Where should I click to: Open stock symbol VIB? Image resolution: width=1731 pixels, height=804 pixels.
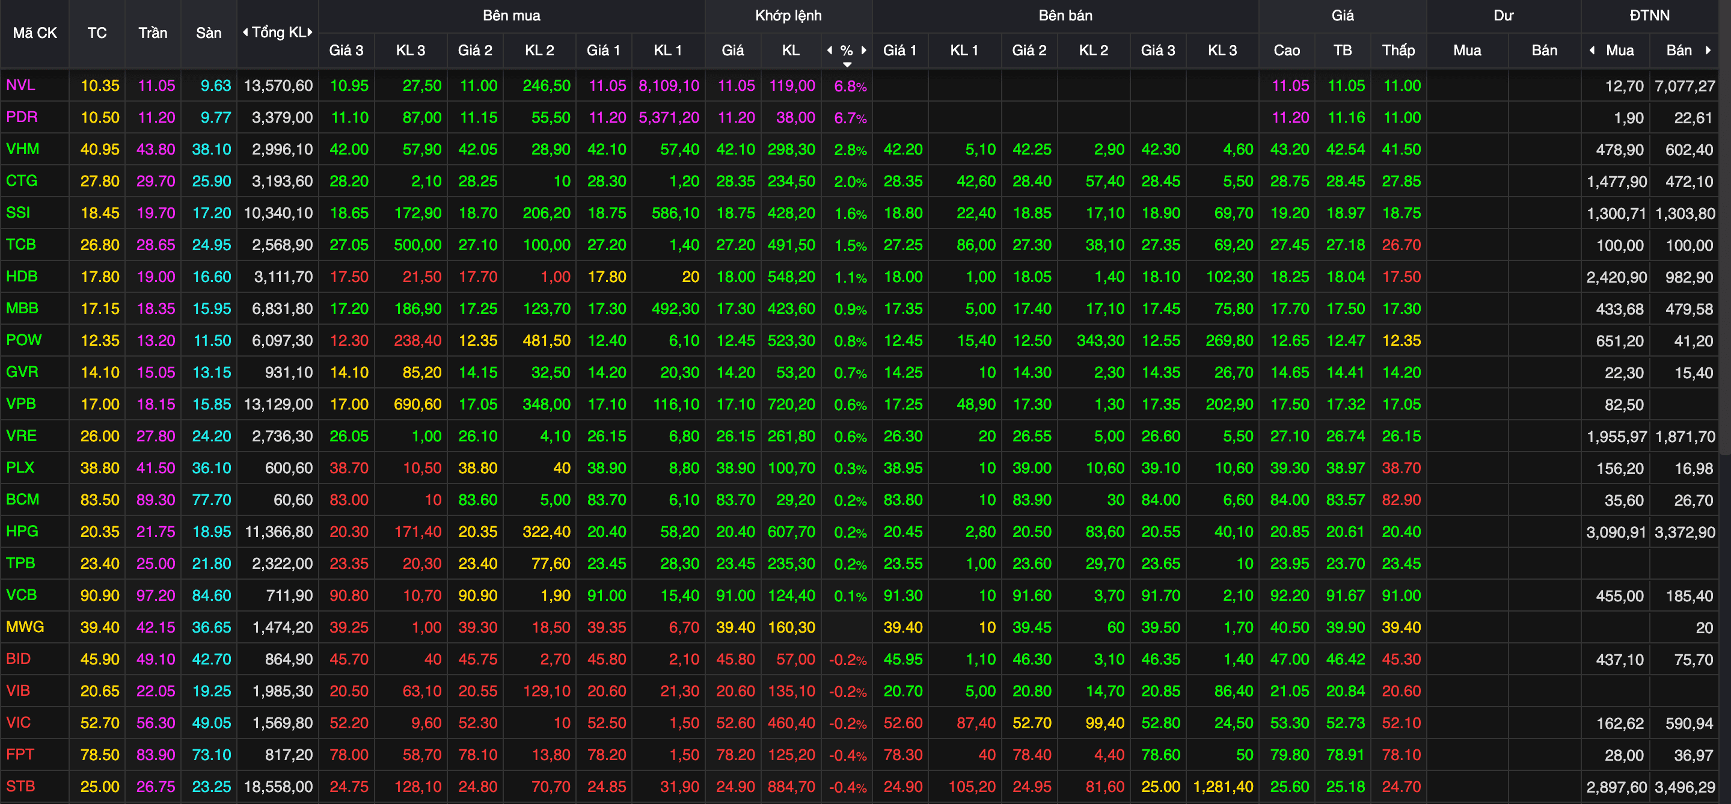pos(18,690)
